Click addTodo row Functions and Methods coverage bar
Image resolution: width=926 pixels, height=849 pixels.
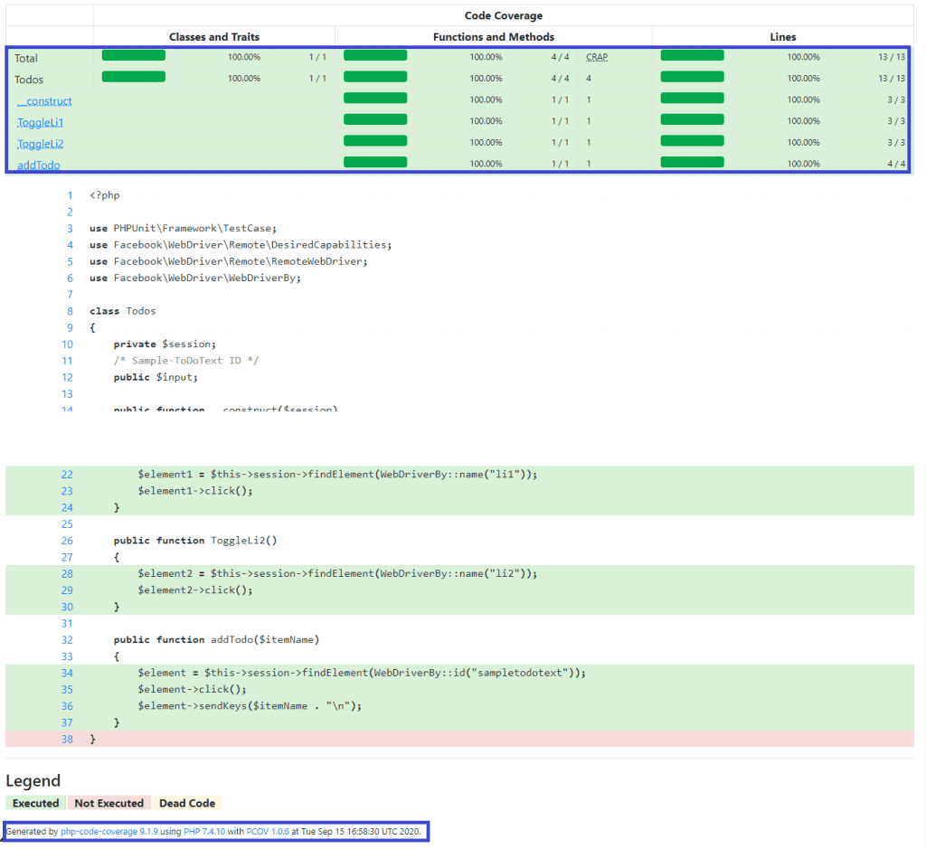coord(375,163)
